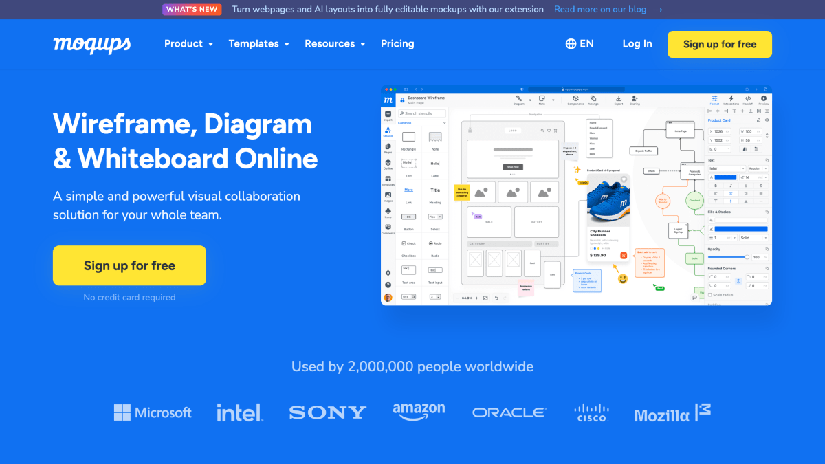The width and height of the screenshot is (825, 464).
Task: Click the orange cart button on the sneaker card
Action: (624, 256)
